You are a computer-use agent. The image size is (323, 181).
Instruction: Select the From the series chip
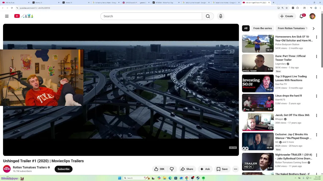point(262,28)
